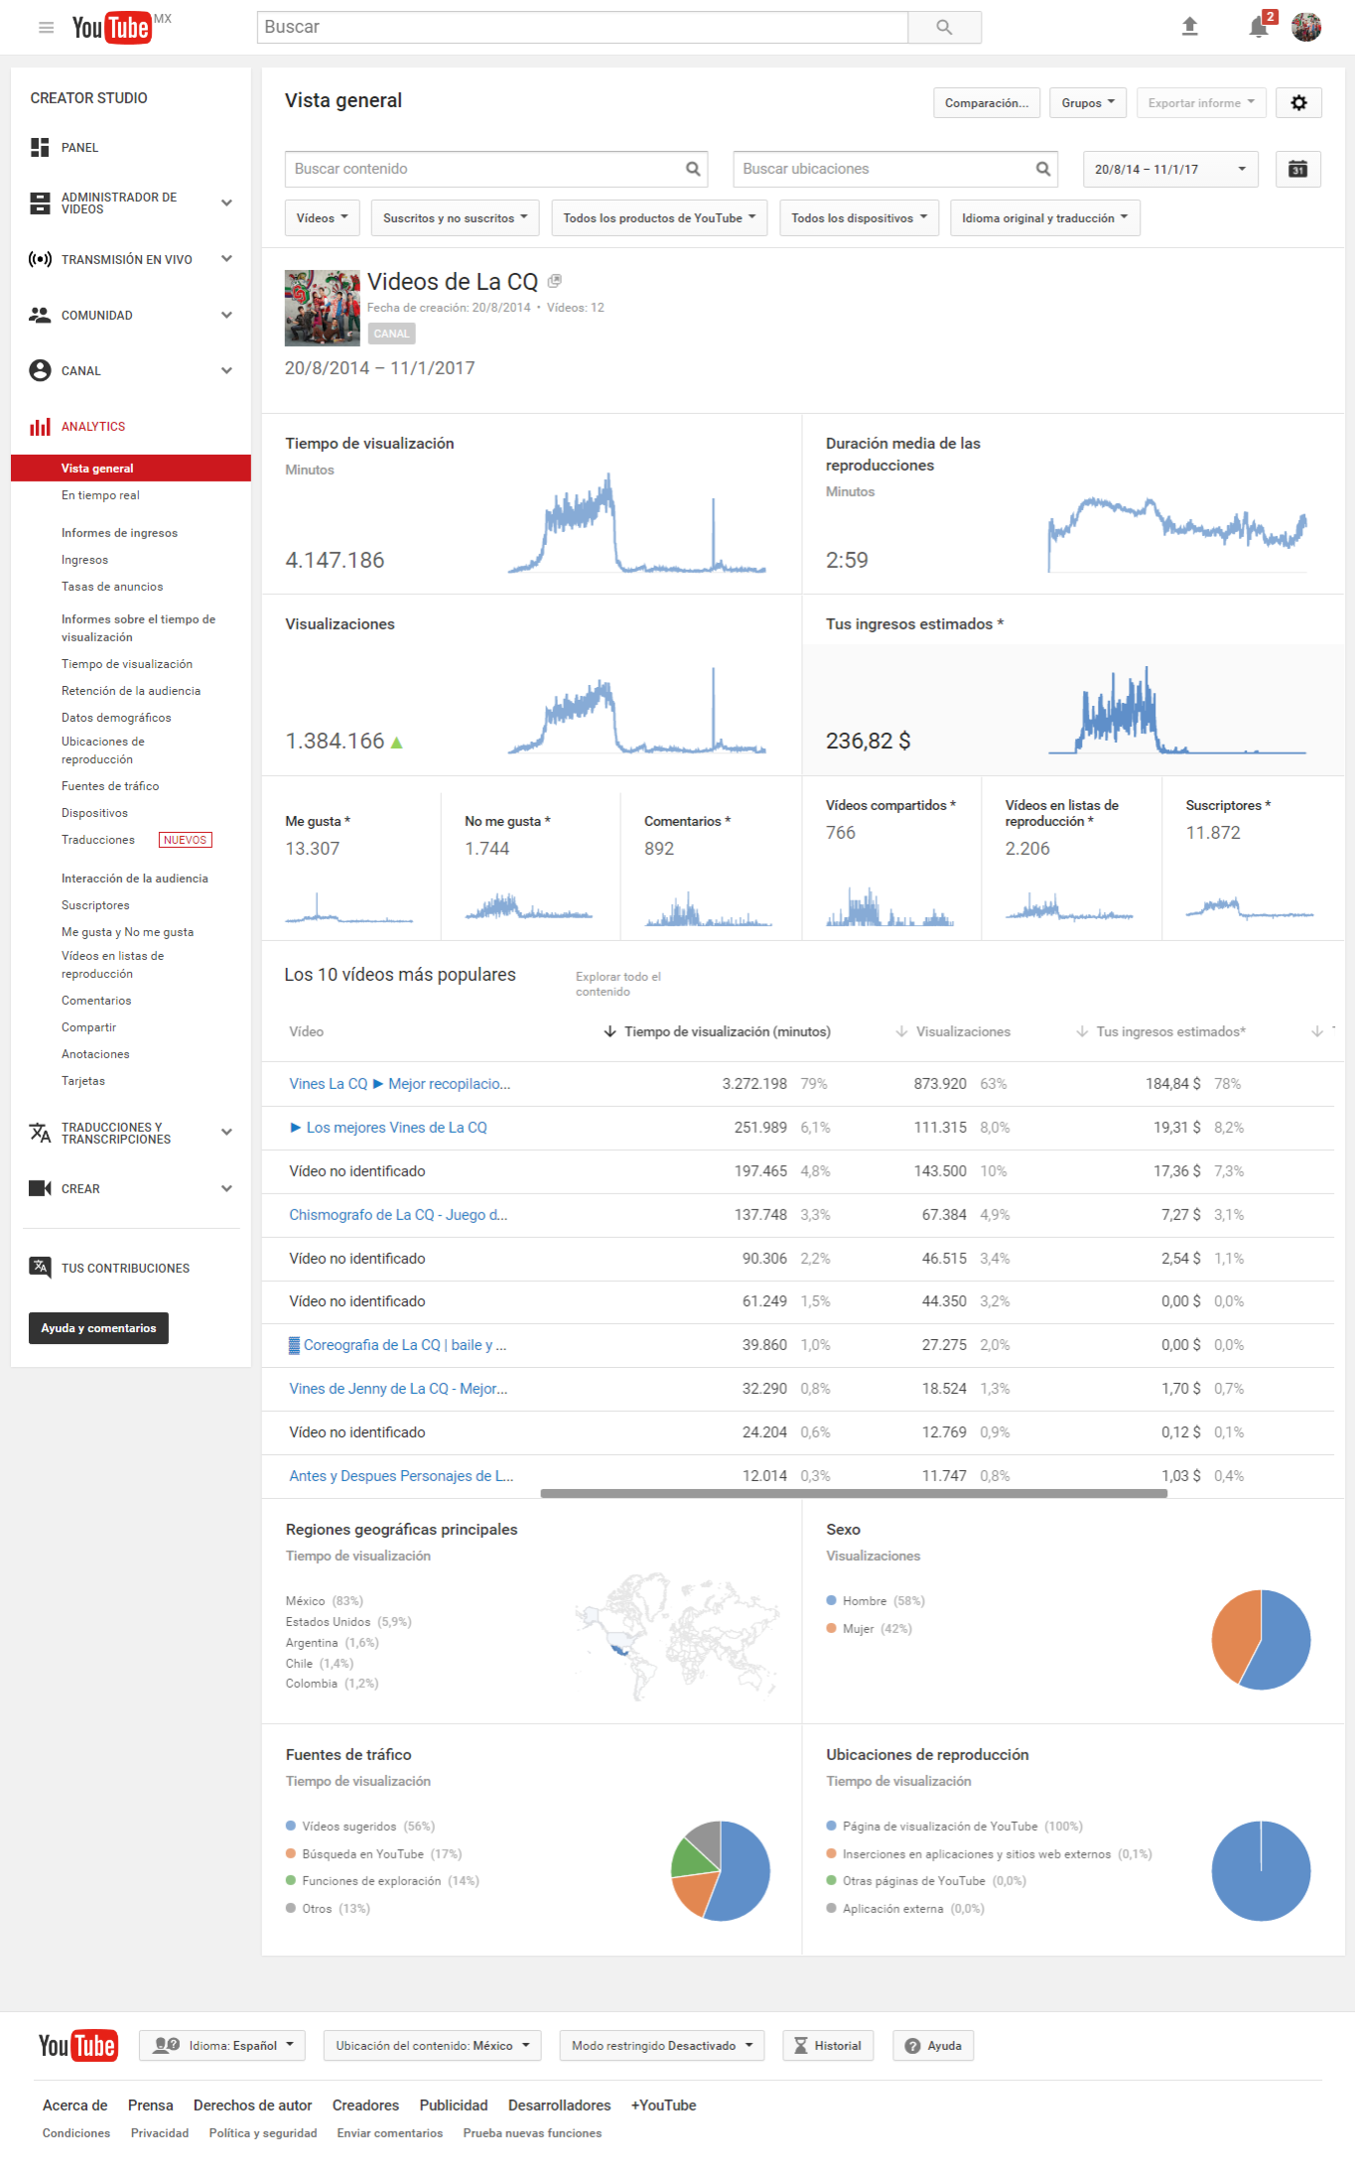
Task: Click the Buscar ubicaciones magnifier icon
Action: 1042,170
